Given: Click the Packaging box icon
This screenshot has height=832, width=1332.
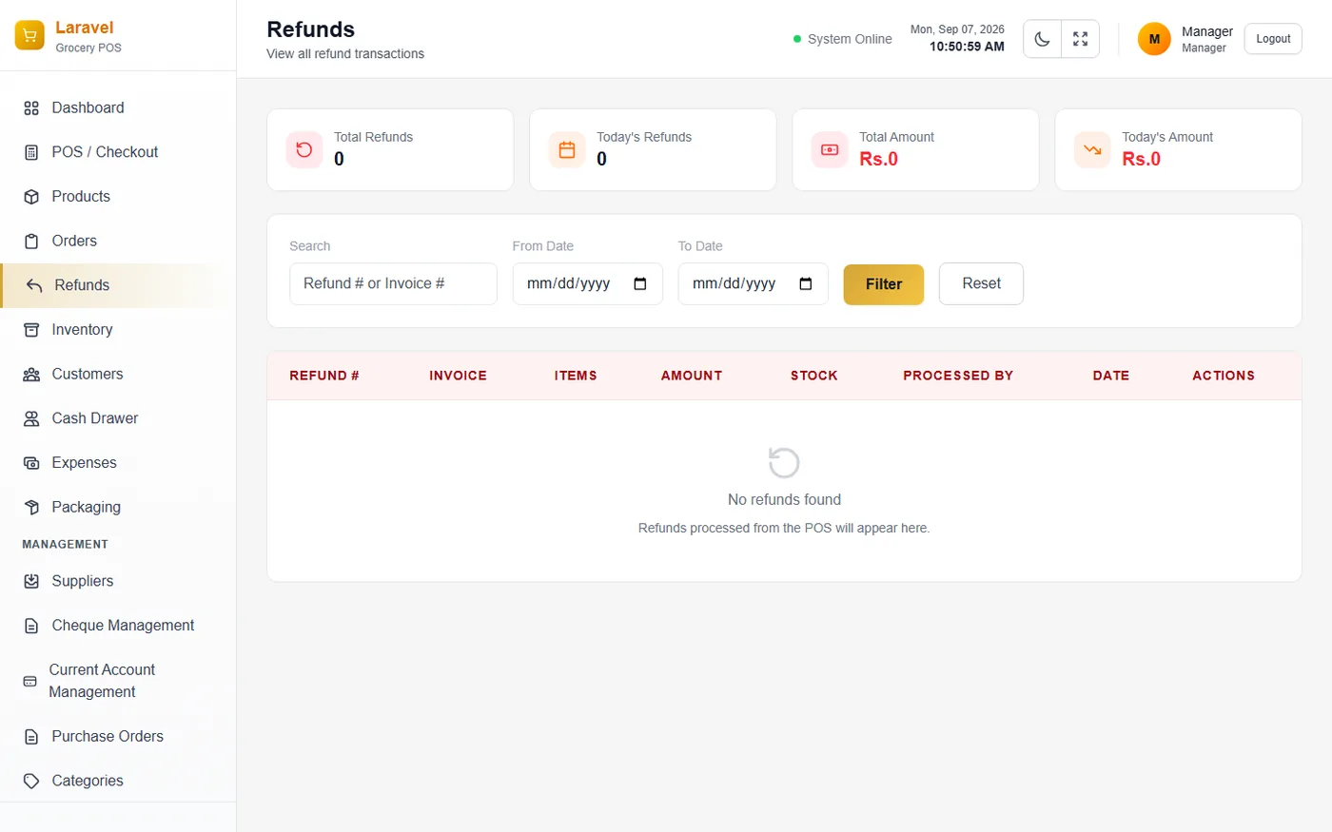Looking at the screenshot, I should [31, 508].
